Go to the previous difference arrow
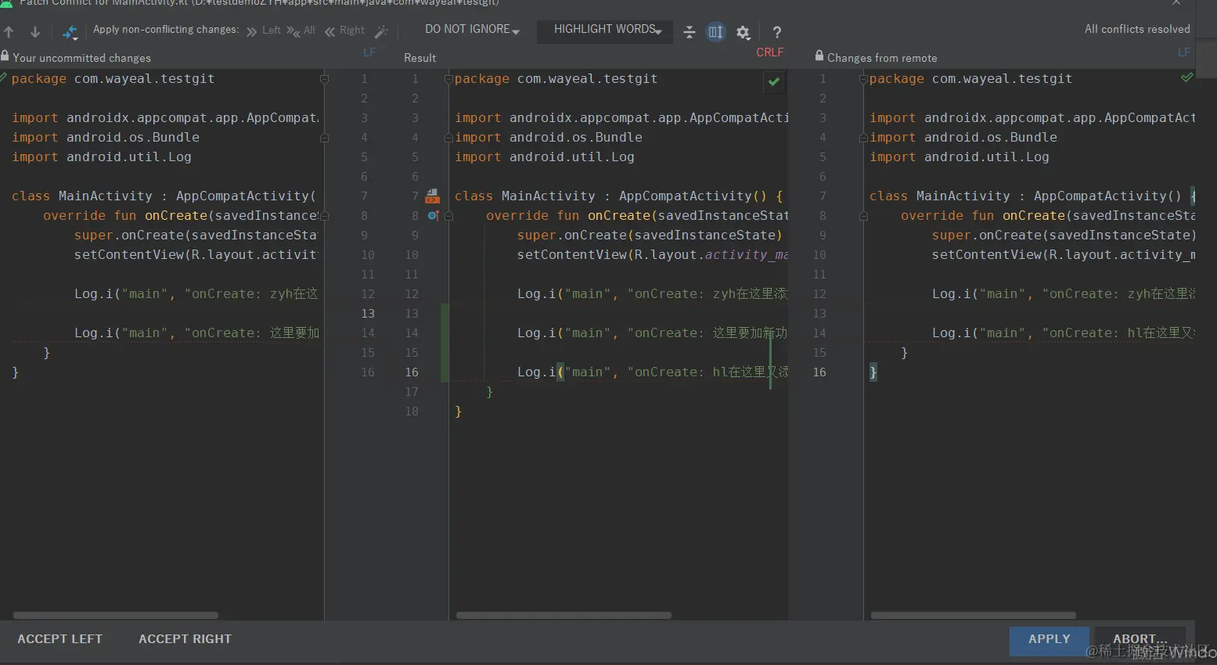1217x665 pixels. pyautogui.click(x=9, y=32)
